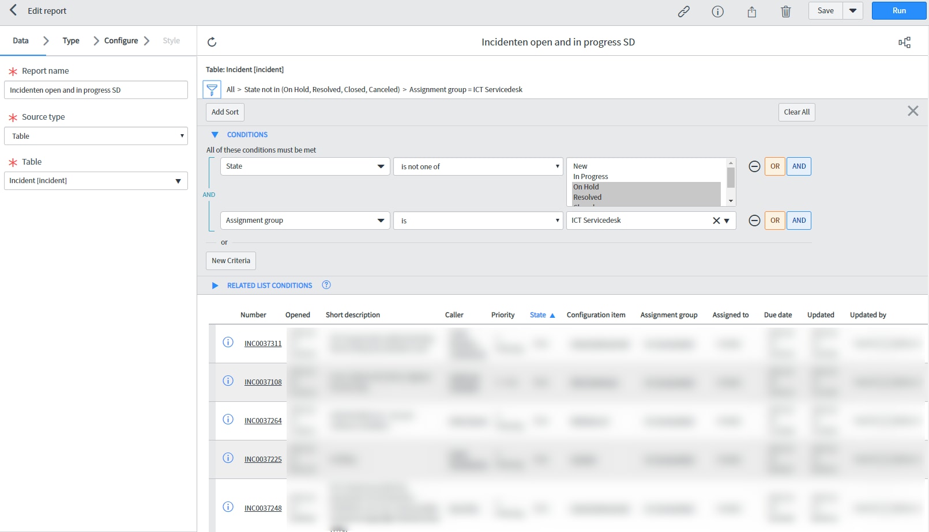Click the share report icon
Image resolution: width=929 pixels, height=532 pixels.
point(751,12)
